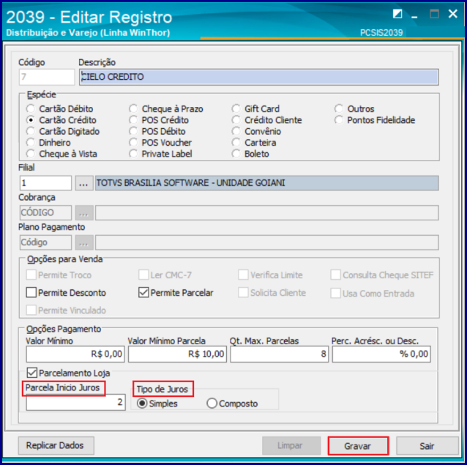
Task: Click PCSIS2039 label in title bar
Action: click(x=381, y=32)
